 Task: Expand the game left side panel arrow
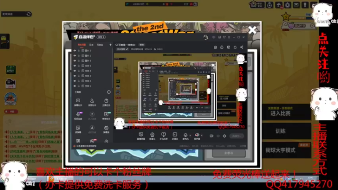(x=8, y=41)
